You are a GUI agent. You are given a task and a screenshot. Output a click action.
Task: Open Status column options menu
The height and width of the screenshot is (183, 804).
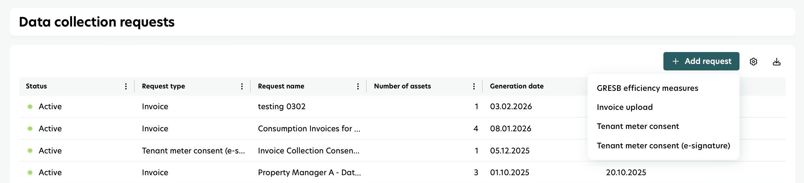[126, 86]
